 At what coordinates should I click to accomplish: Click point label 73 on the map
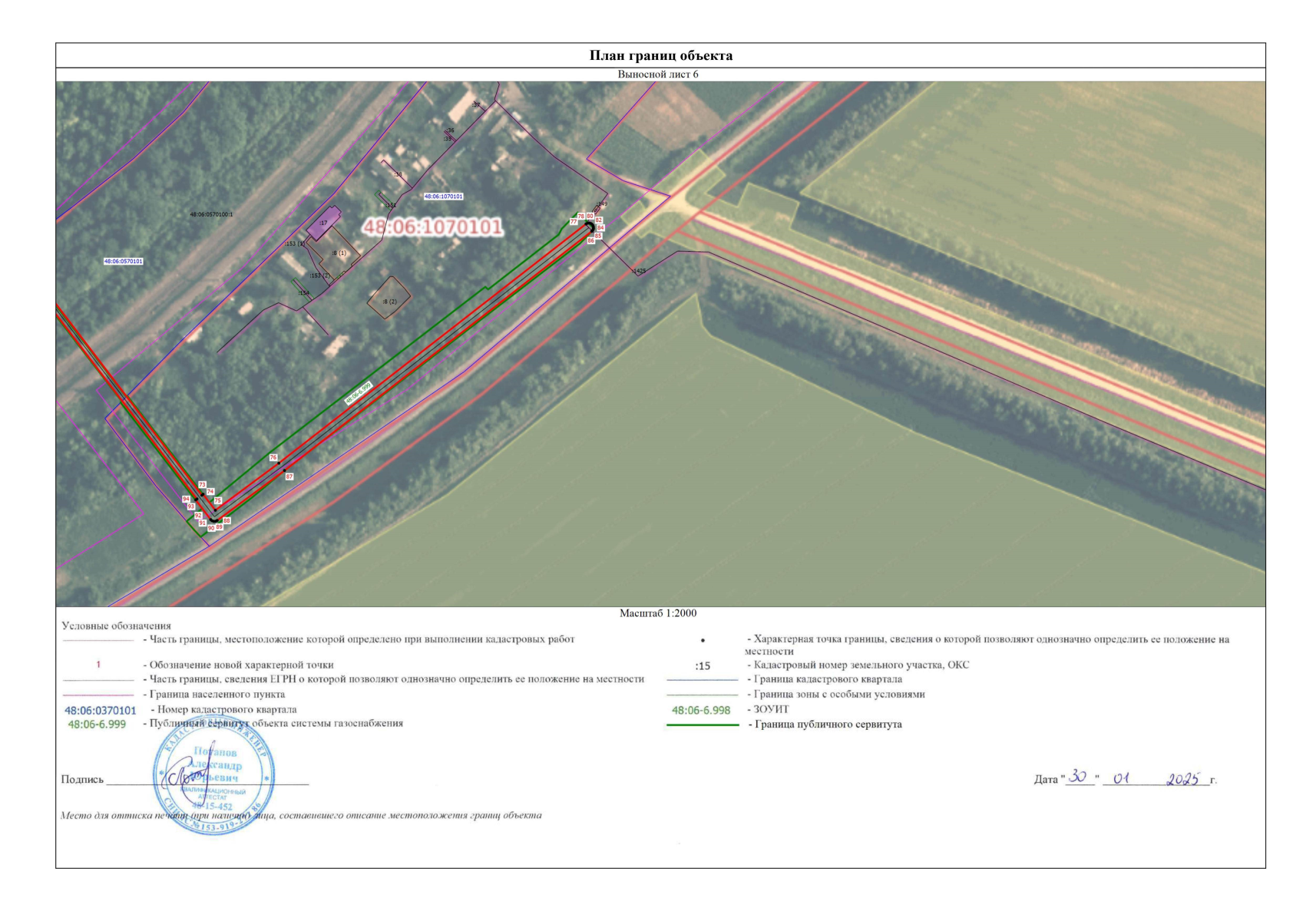pos(202,485)
